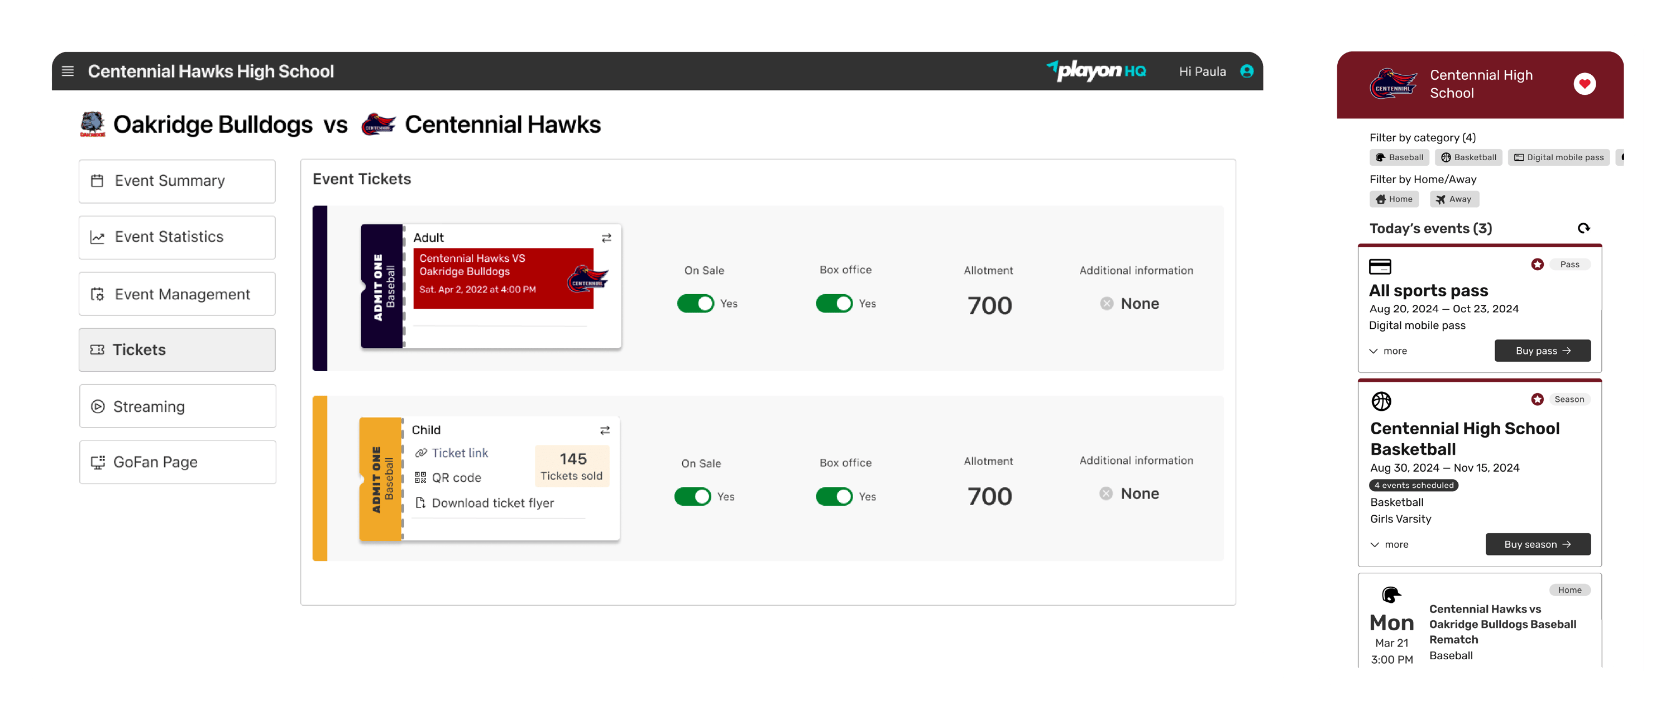Open the hamburger menu icon
The height and width of the screenshot is (719, 1675).
click(x=68, y=71)
